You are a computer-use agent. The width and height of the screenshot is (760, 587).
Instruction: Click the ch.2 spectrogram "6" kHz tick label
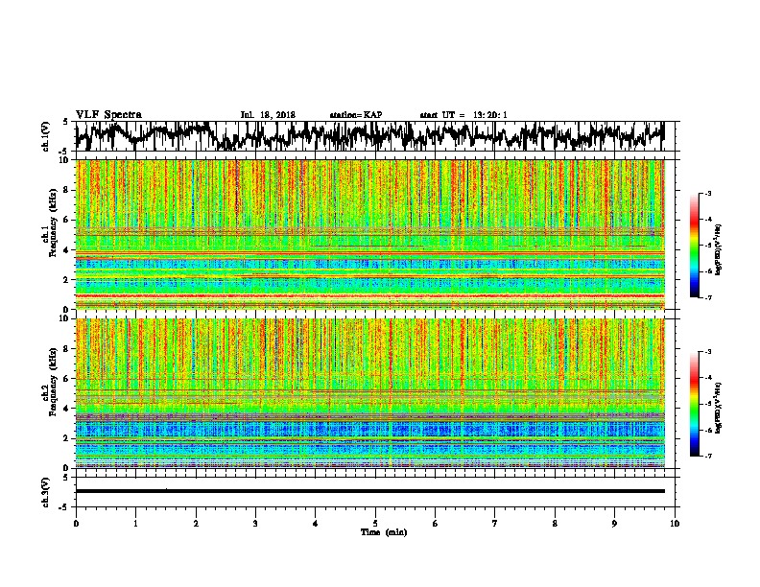click(66, 379)
